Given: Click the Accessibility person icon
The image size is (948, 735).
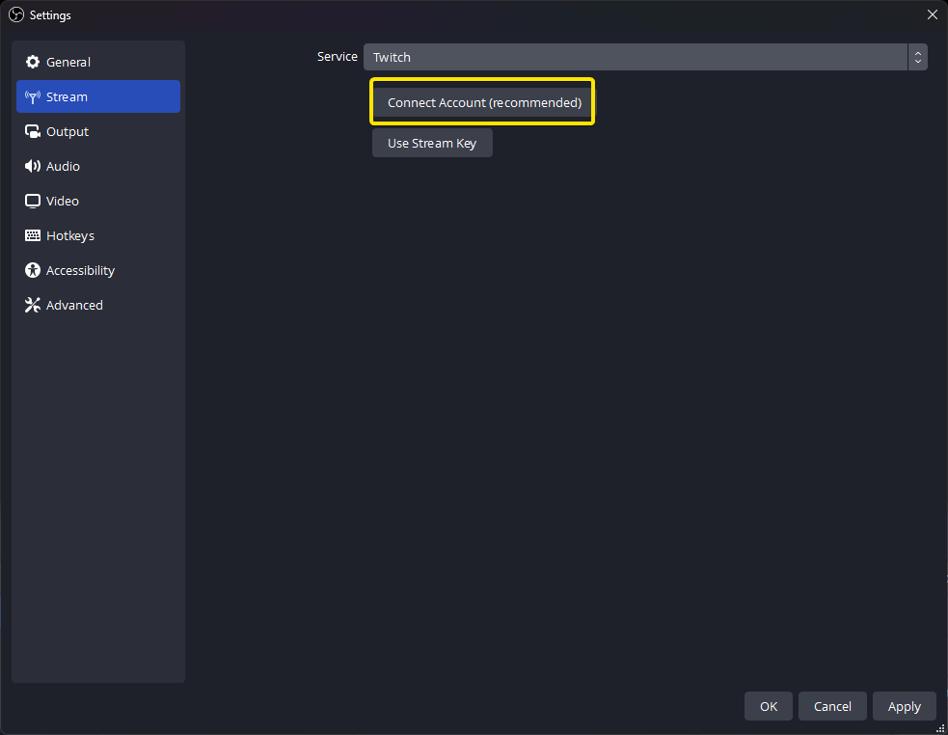Looking at the screenshot, I should [33, 270].
